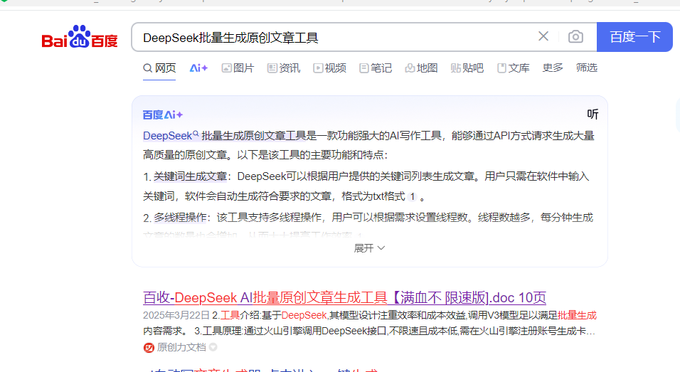Click the 筛选 filter option

(x=586, y=68)
